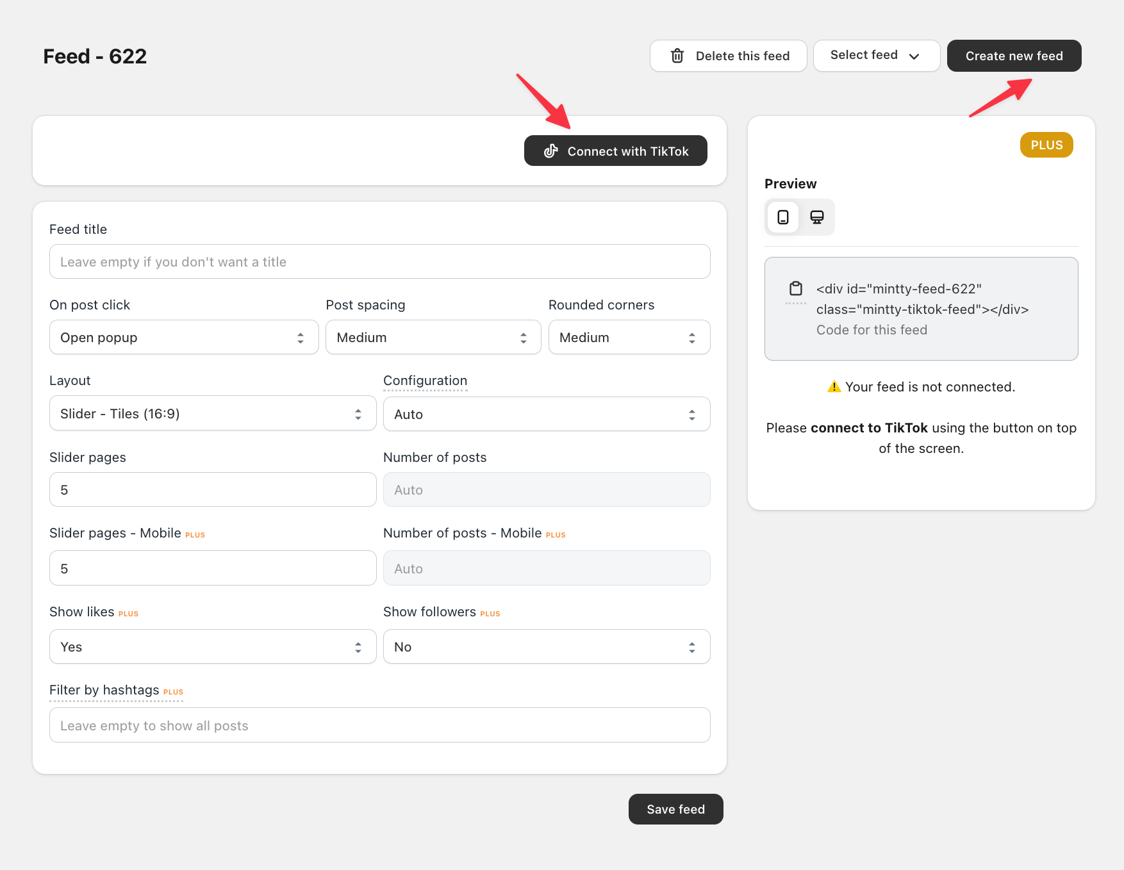The height and width of the screenshot is (870, 1124).
Task: Click the 'Code for this feed' caption
Action: click(x=872, y=330)
